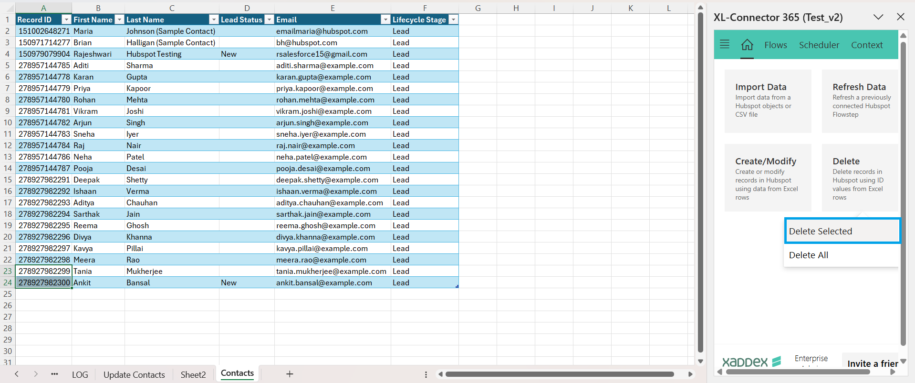Click the Enterprise license label

pyautogui.click(x=811, y=359)
